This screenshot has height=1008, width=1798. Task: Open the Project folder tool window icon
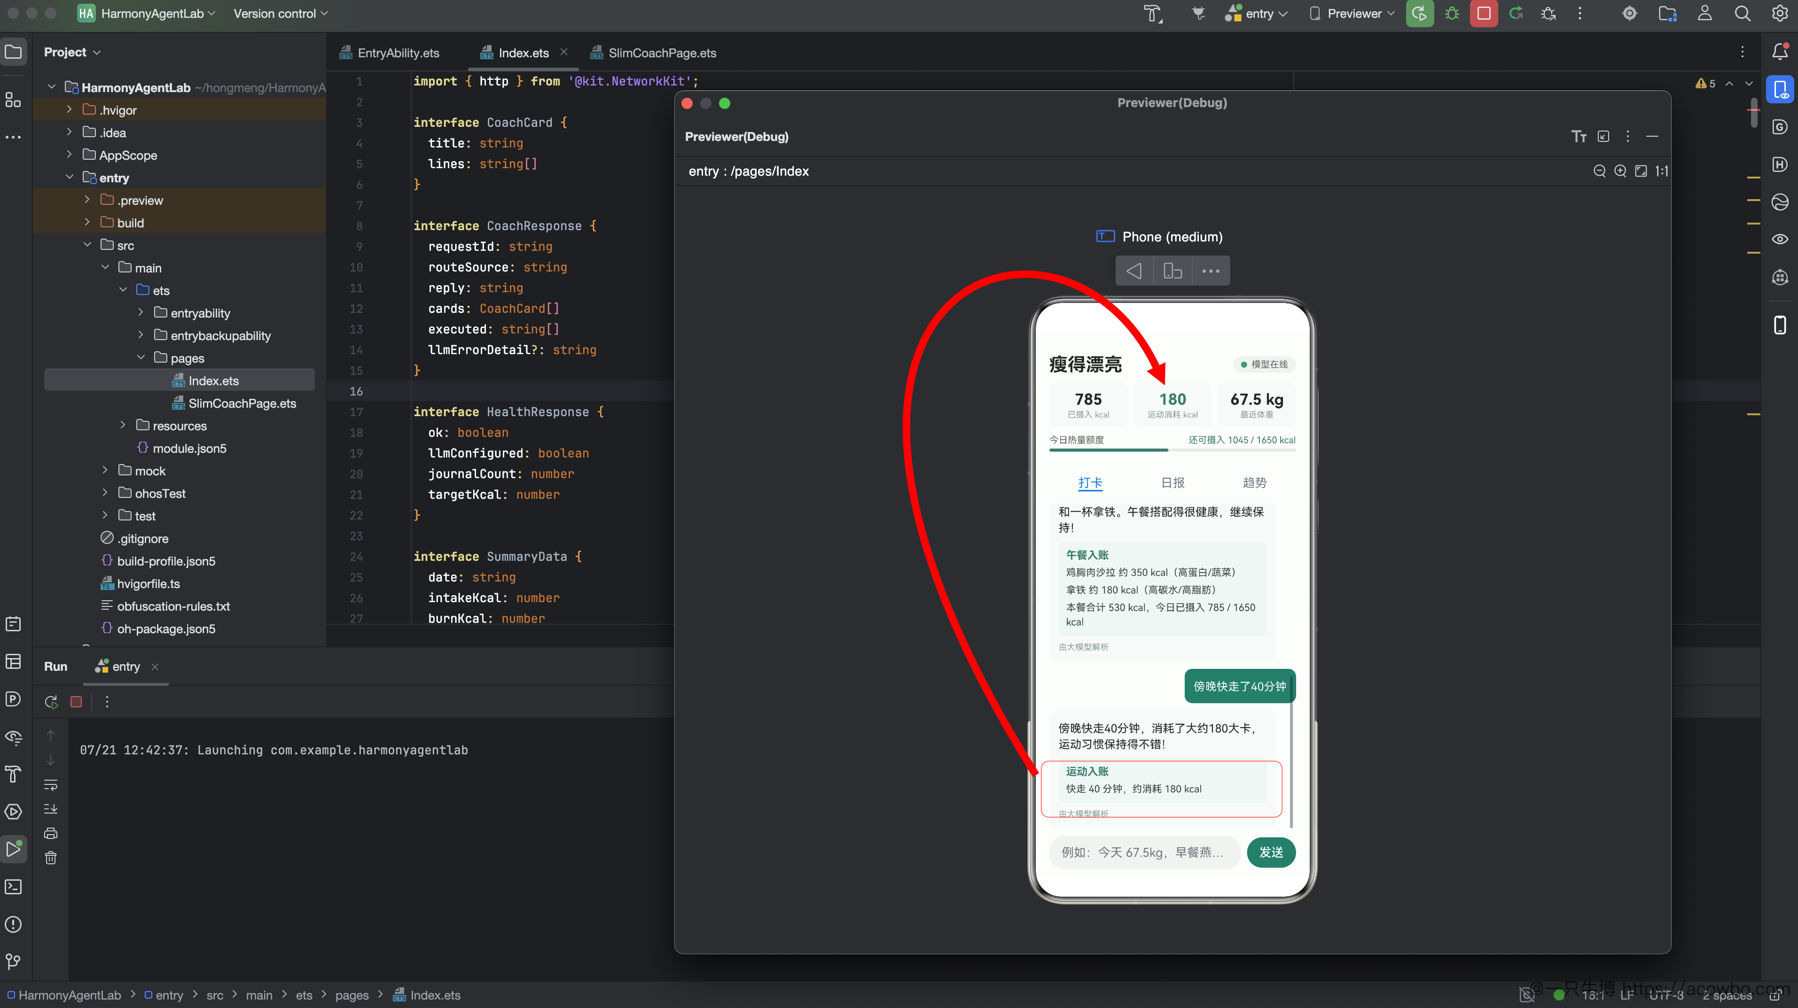(13, 52)
